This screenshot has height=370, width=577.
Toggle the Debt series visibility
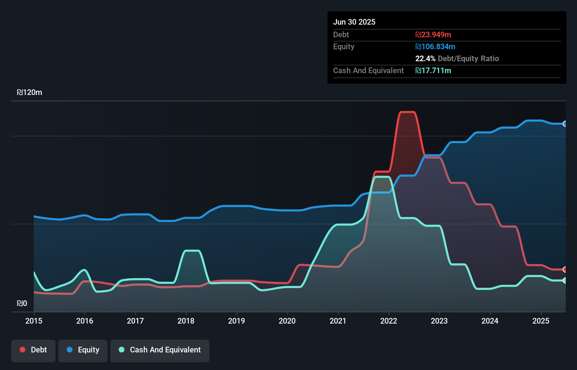33,350
